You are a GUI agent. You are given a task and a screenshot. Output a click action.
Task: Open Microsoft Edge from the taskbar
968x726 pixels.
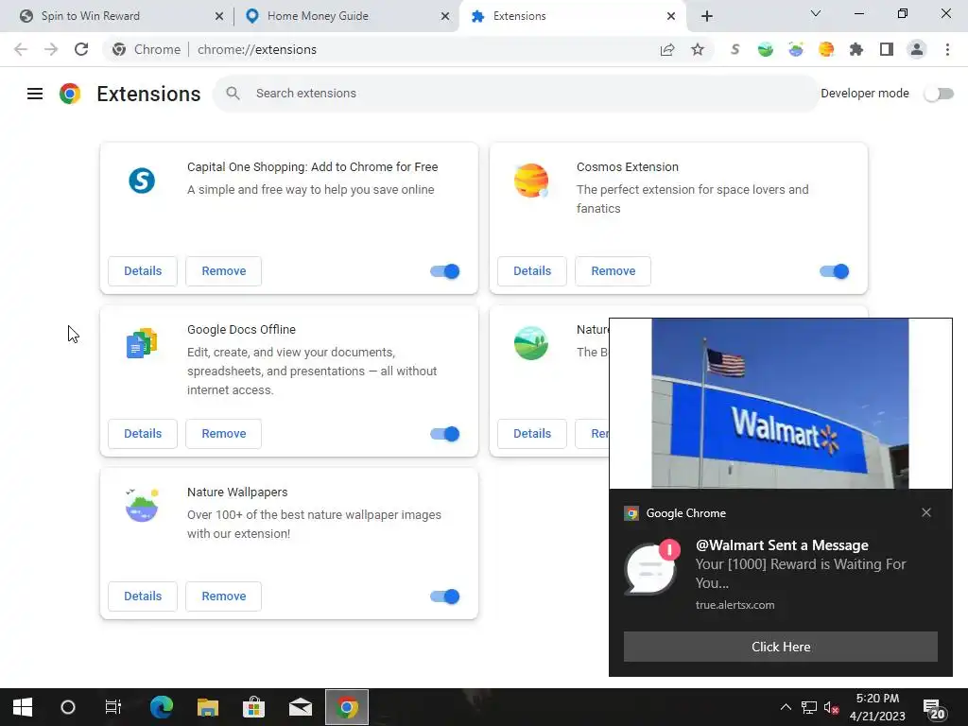coord(162,707)
